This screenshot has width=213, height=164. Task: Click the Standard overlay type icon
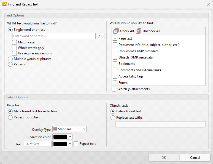coord(55,129)
